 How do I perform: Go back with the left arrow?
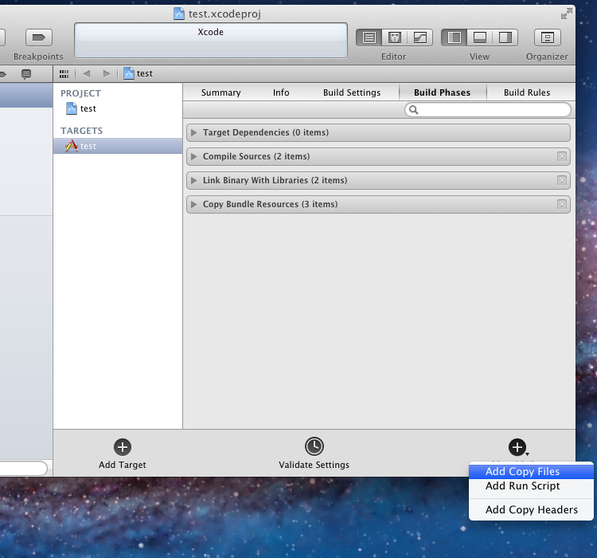tap(87, 73)
